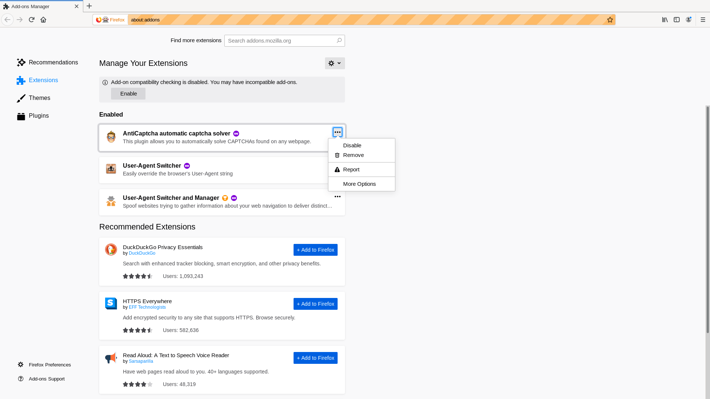Toggle the AntiCaptcha three-dots menu button
Screen dimensions: 710x399
pyautogui.click(x=338, y=132)
